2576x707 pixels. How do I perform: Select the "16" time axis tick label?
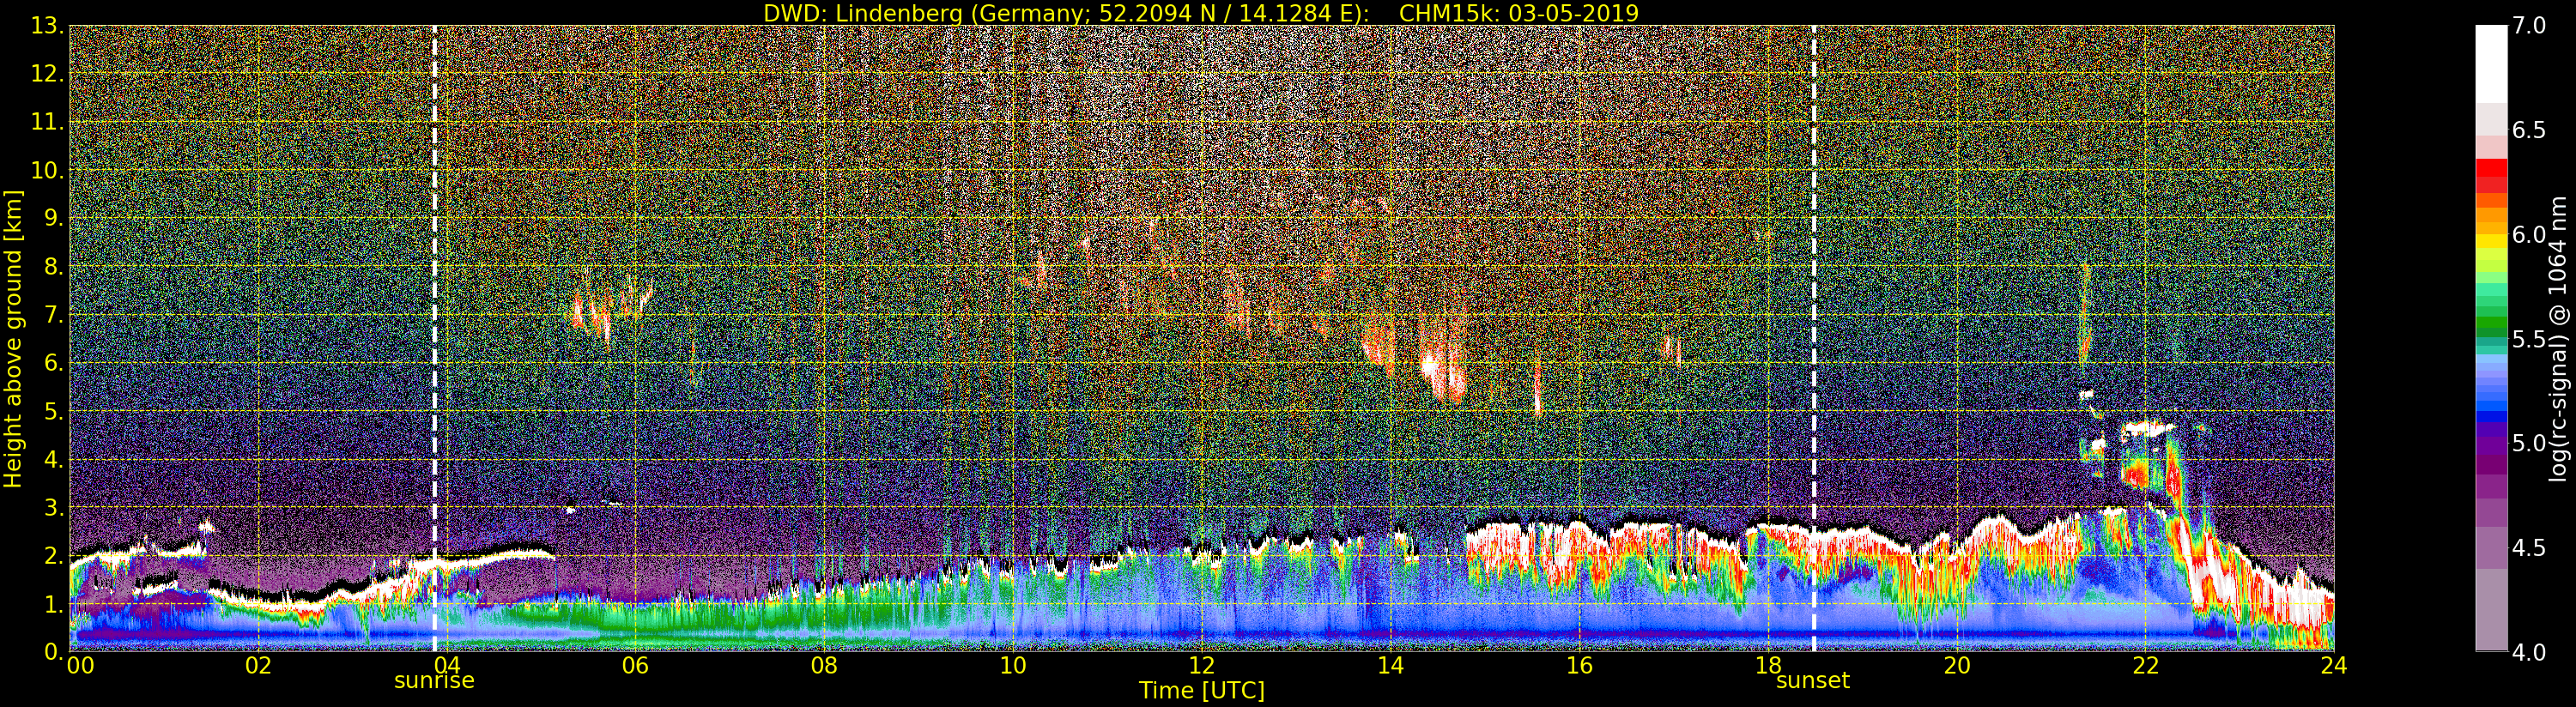pos(1579,665)
